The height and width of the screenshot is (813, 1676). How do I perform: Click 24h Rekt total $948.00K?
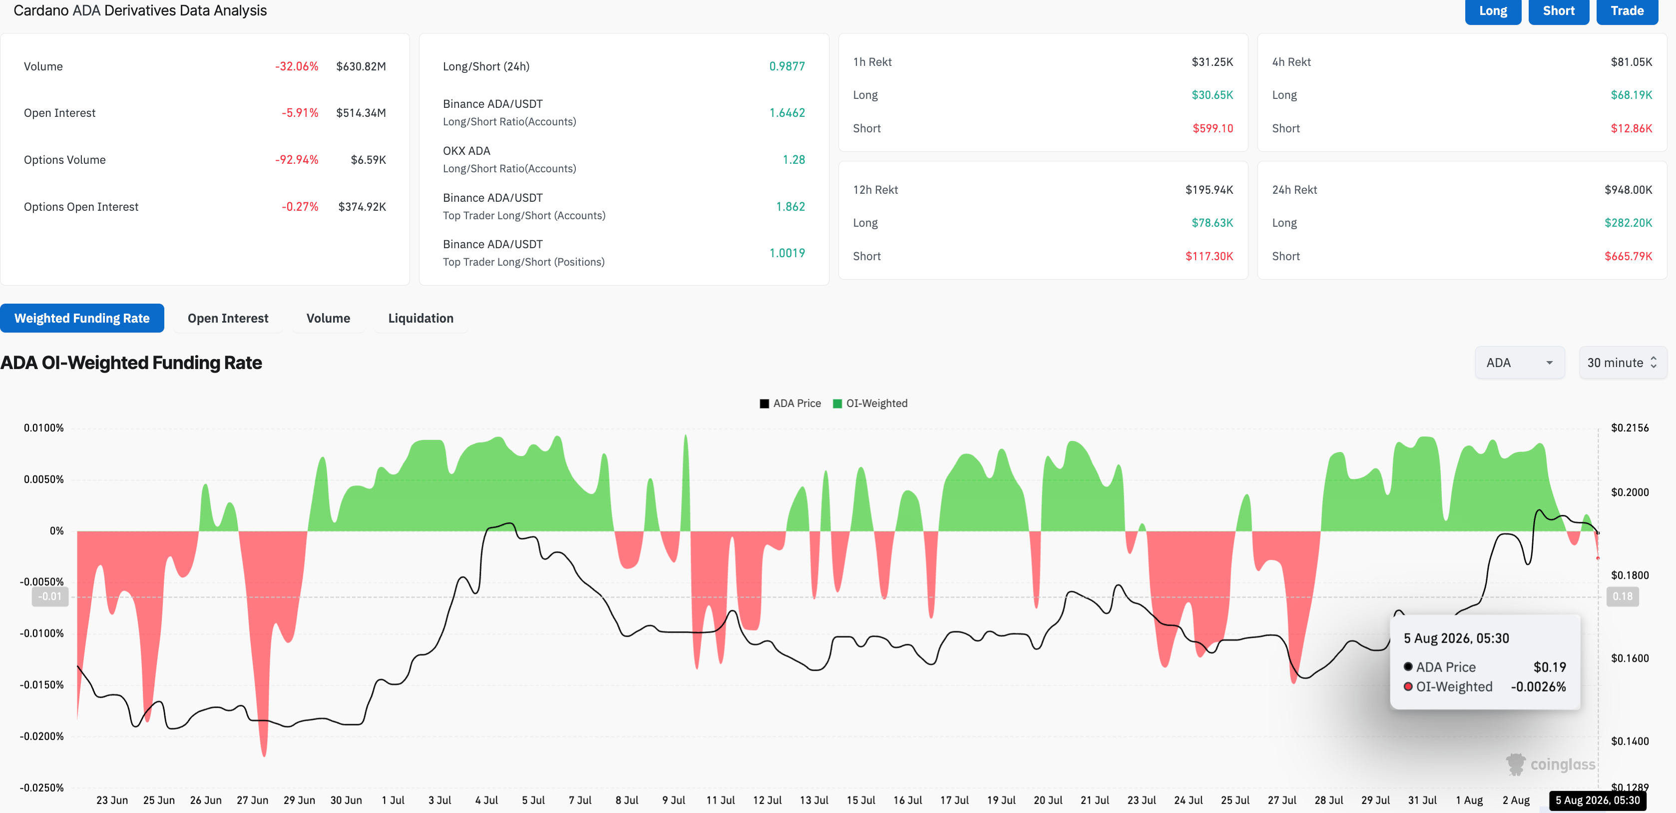click(x=1628, y=190)
